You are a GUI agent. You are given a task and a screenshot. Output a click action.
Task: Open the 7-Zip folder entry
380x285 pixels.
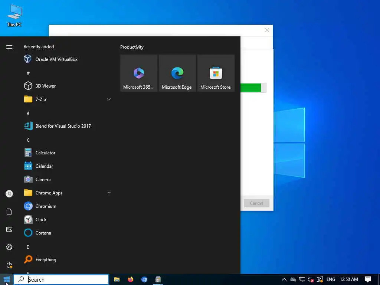[68, 99]
